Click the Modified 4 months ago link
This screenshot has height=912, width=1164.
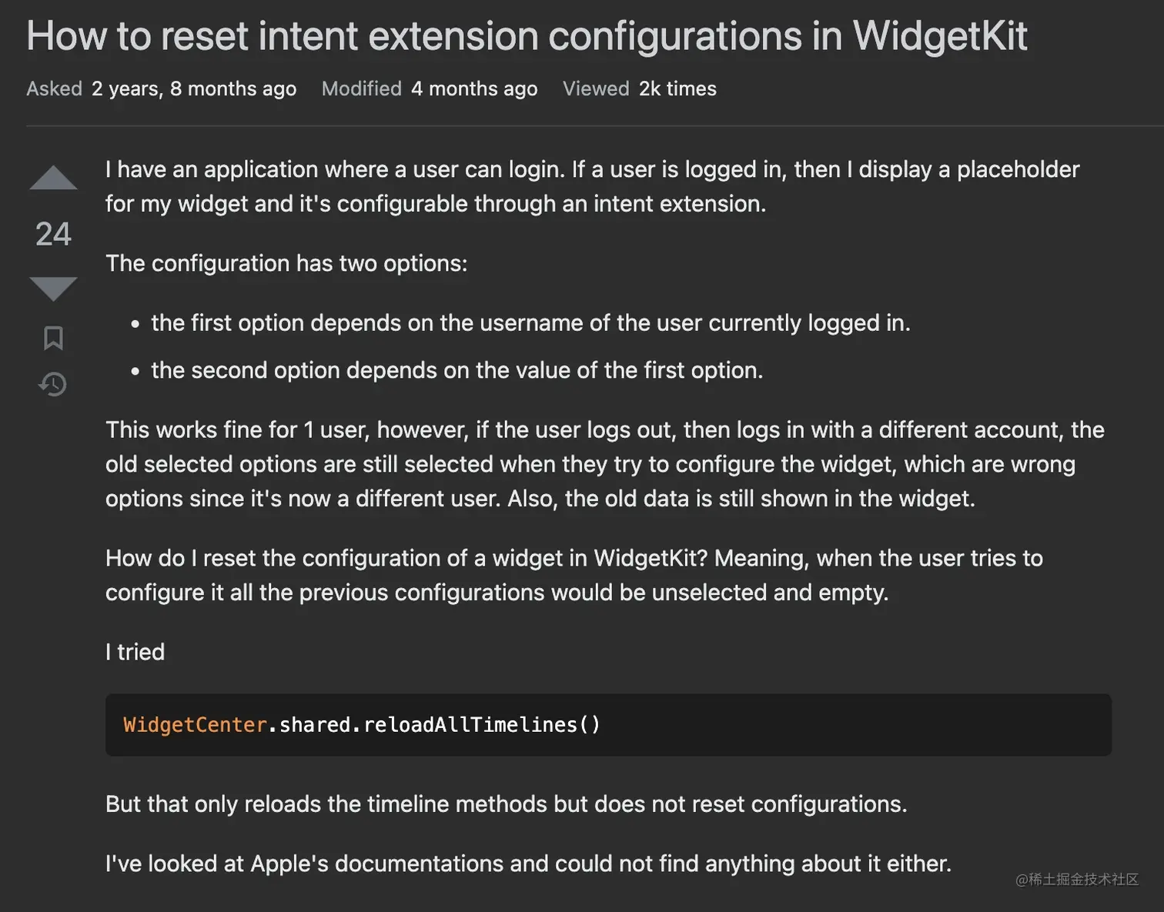[430, 89]
